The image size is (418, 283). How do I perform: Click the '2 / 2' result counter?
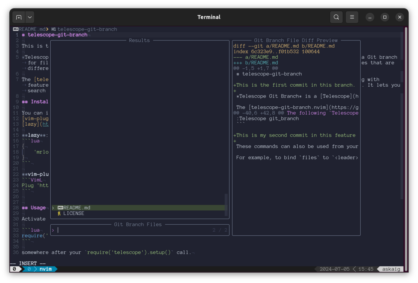coord(220,230)
